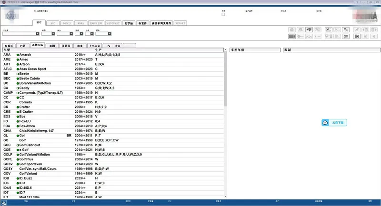The width and height of the screenshot is (381, 206).
Task: Select the Corrado model row
Action: coord(113,102)
